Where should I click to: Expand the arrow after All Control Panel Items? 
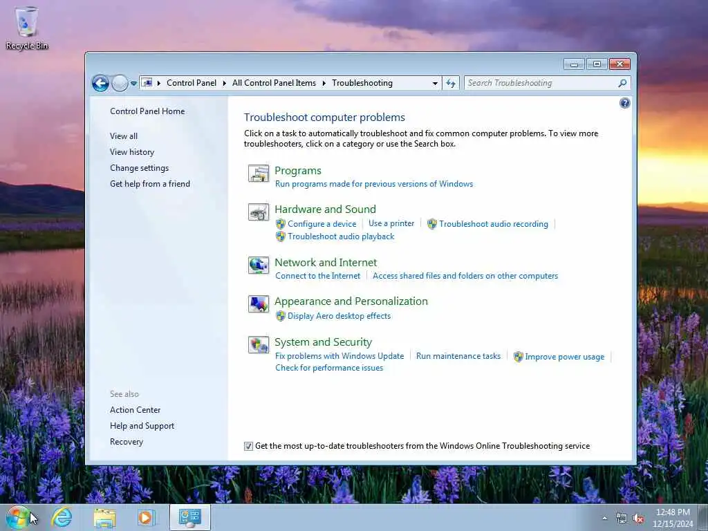324,83
